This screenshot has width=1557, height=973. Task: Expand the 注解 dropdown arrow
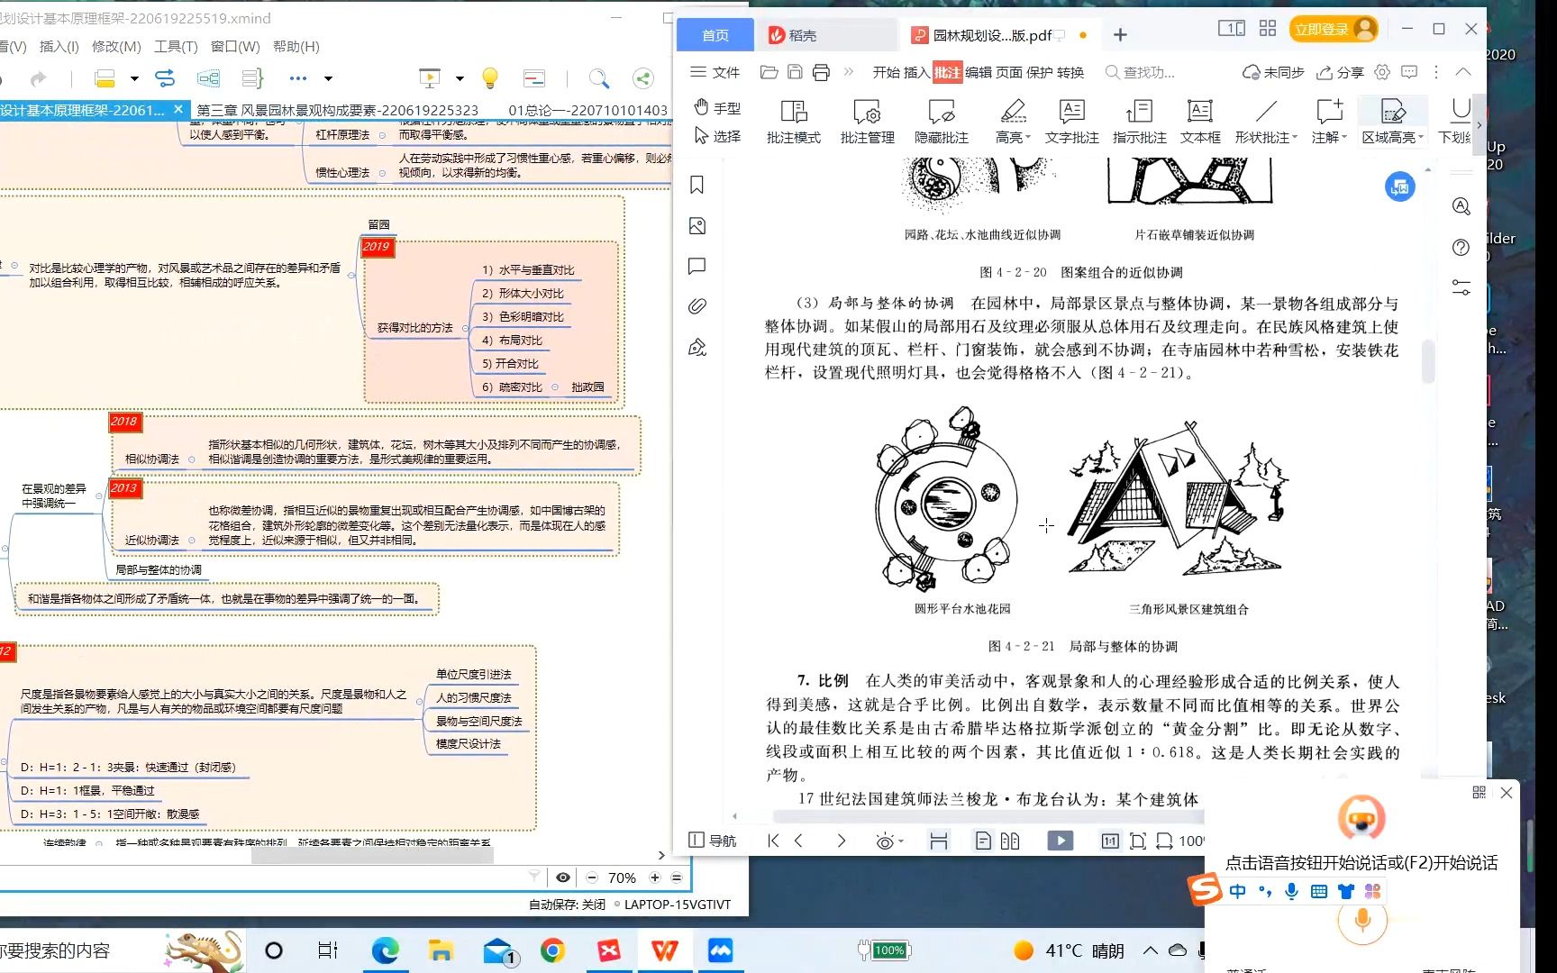pos(1343,138)
